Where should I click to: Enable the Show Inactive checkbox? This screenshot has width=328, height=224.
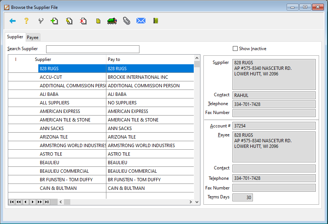click(235, 48)
